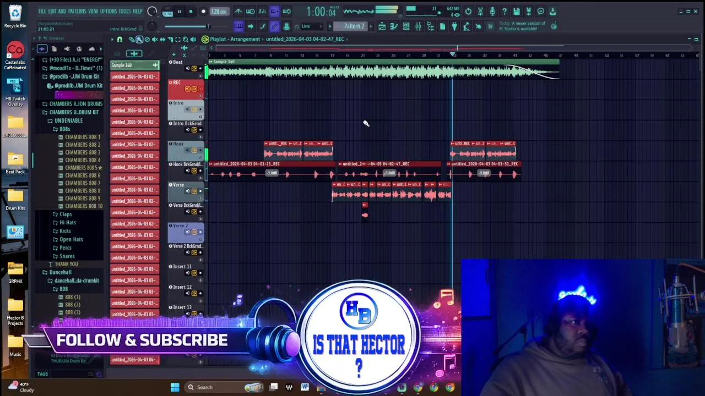Select the Slip tool in playlist toolbar

tap(162, 39)
